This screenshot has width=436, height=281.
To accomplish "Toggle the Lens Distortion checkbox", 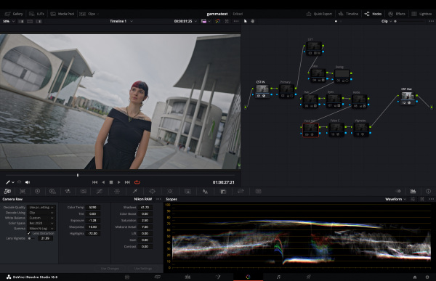I will click(28, 234).
